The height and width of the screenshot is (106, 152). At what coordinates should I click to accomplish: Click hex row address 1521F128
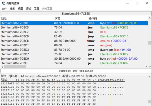[x=7, y=94]
